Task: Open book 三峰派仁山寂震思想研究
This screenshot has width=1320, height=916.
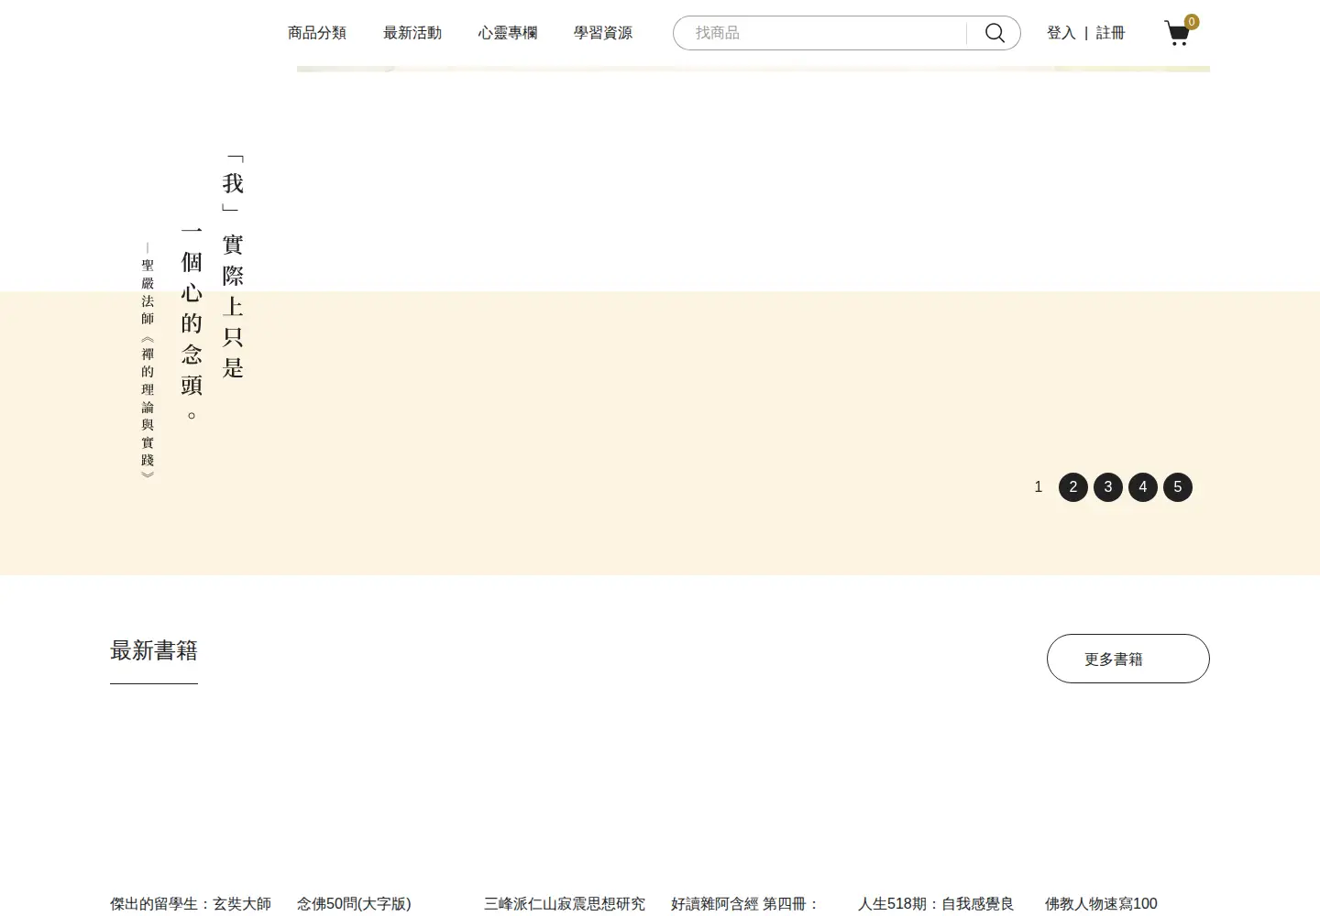Action: (x=565, y=904)
